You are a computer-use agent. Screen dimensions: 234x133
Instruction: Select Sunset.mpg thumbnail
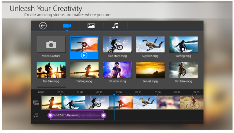click(x=150, y=70)
